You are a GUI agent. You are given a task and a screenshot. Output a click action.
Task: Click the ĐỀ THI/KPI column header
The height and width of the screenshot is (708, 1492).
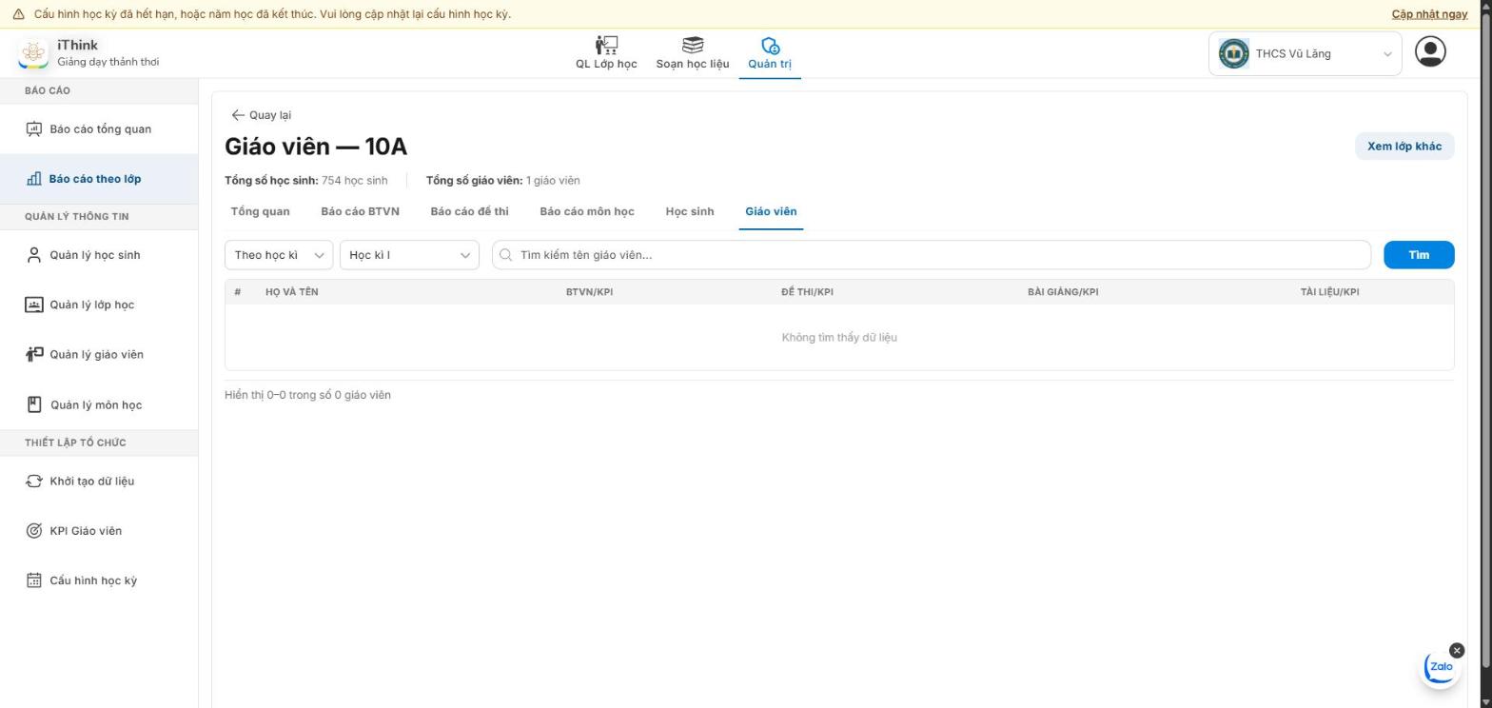[x=807, y=292]
